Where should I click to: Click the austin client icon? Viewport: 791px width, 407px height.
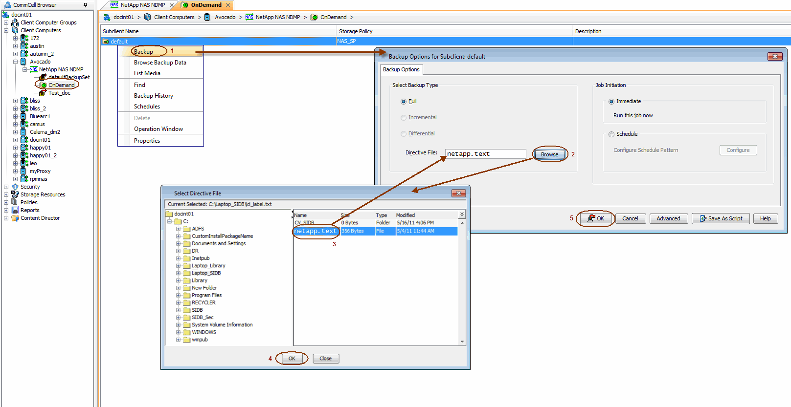(x=24, y=46)
